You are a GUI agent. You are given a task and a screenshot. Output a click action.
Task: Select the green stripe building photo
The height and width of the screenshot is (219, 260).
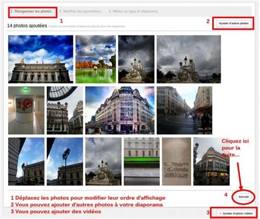142,162
